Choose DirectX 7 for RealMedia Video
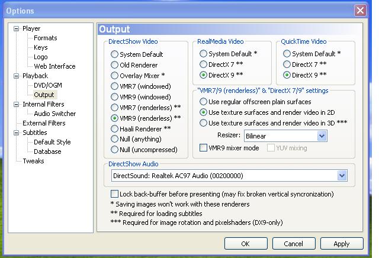This screenshot has height=258, width=379. pos(203,64)
